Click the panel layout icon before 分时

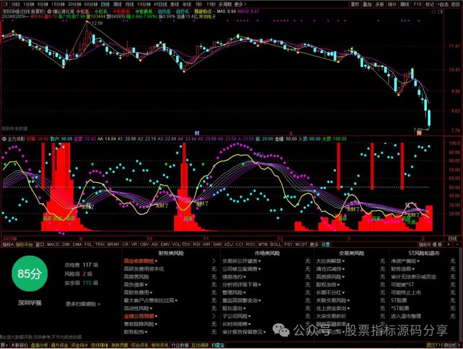(x=6, y=4)
